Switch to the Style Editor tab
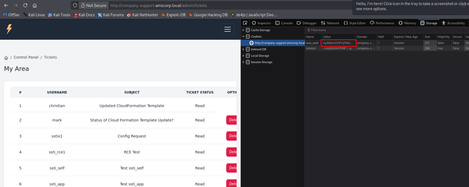This screenshot has height=187, width=469. click(355, 23)
